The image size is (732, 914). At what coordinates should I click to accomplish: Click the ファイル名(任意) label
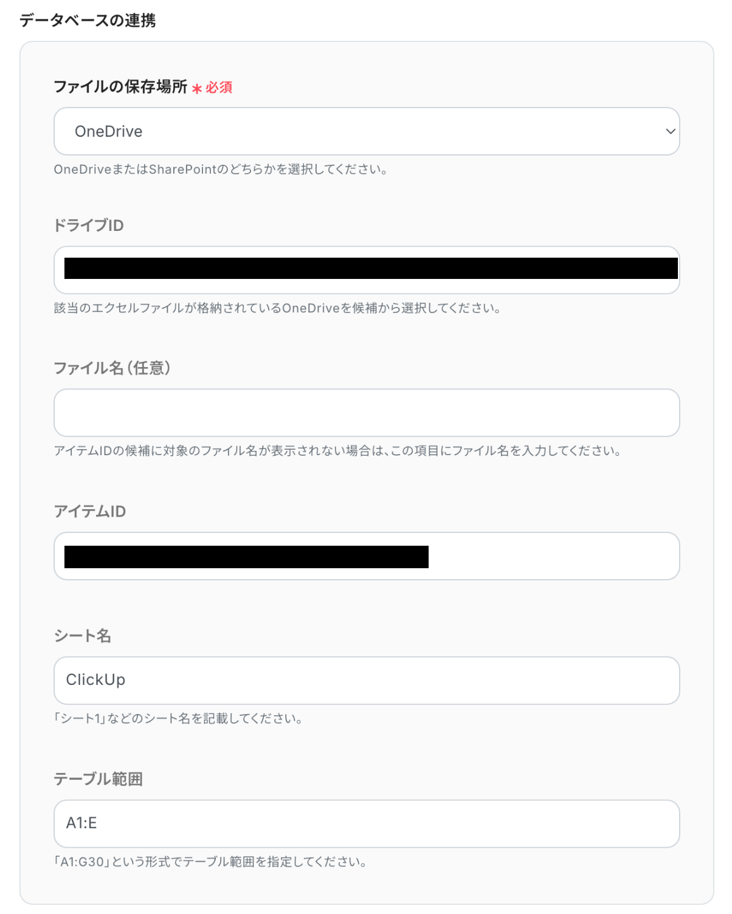[112, 368]
